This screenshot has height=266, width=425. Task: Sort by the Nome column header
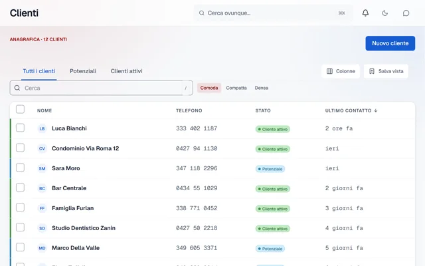tap(44, 110)
